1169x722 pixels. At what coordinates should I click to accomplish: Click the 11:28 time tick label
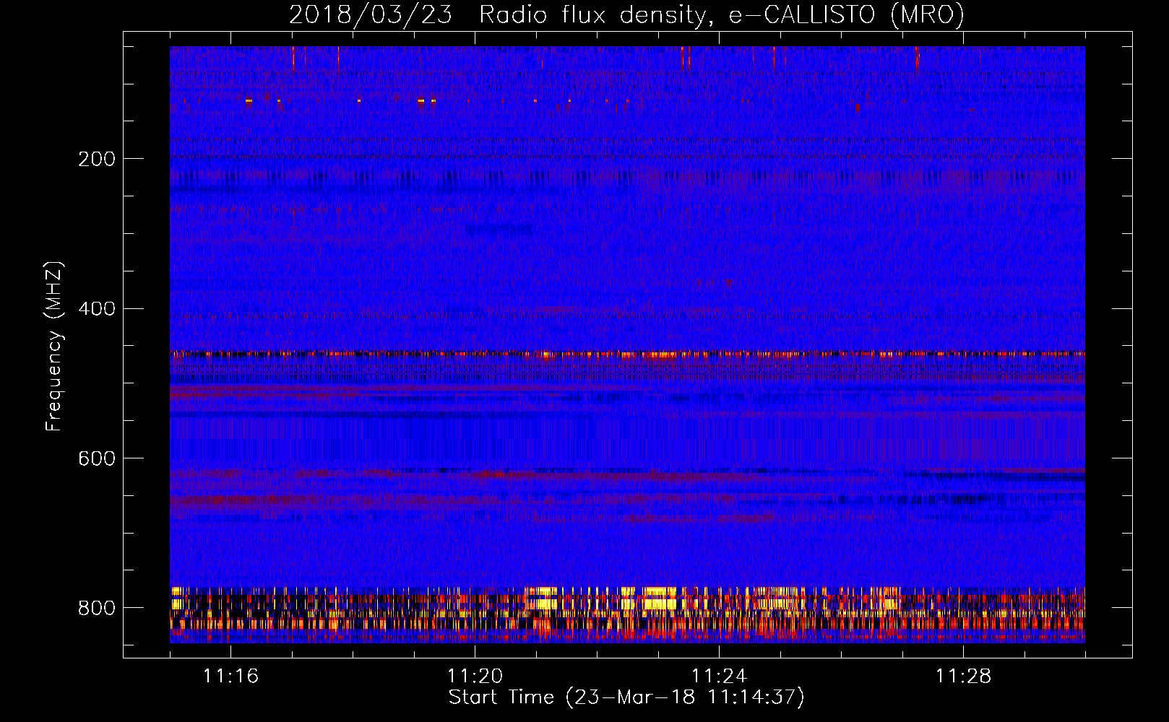coord(963,677)
